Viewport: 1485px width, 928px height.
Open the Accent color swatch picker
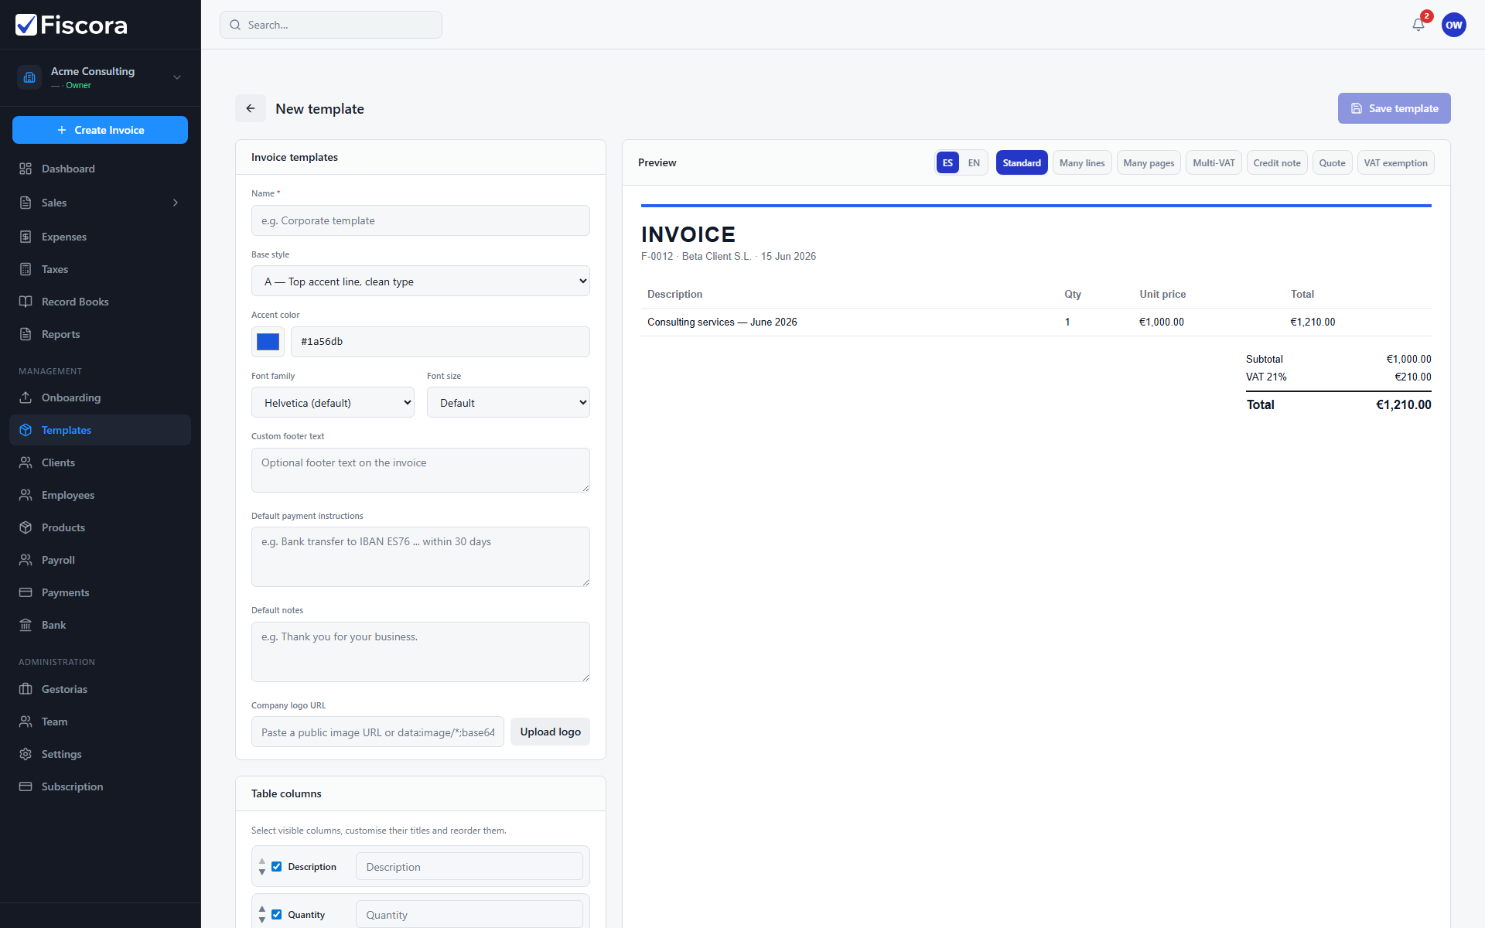pos(268,342)
